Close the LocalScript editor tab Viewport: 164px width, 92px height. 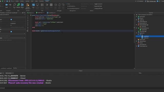tap(55, 13)
